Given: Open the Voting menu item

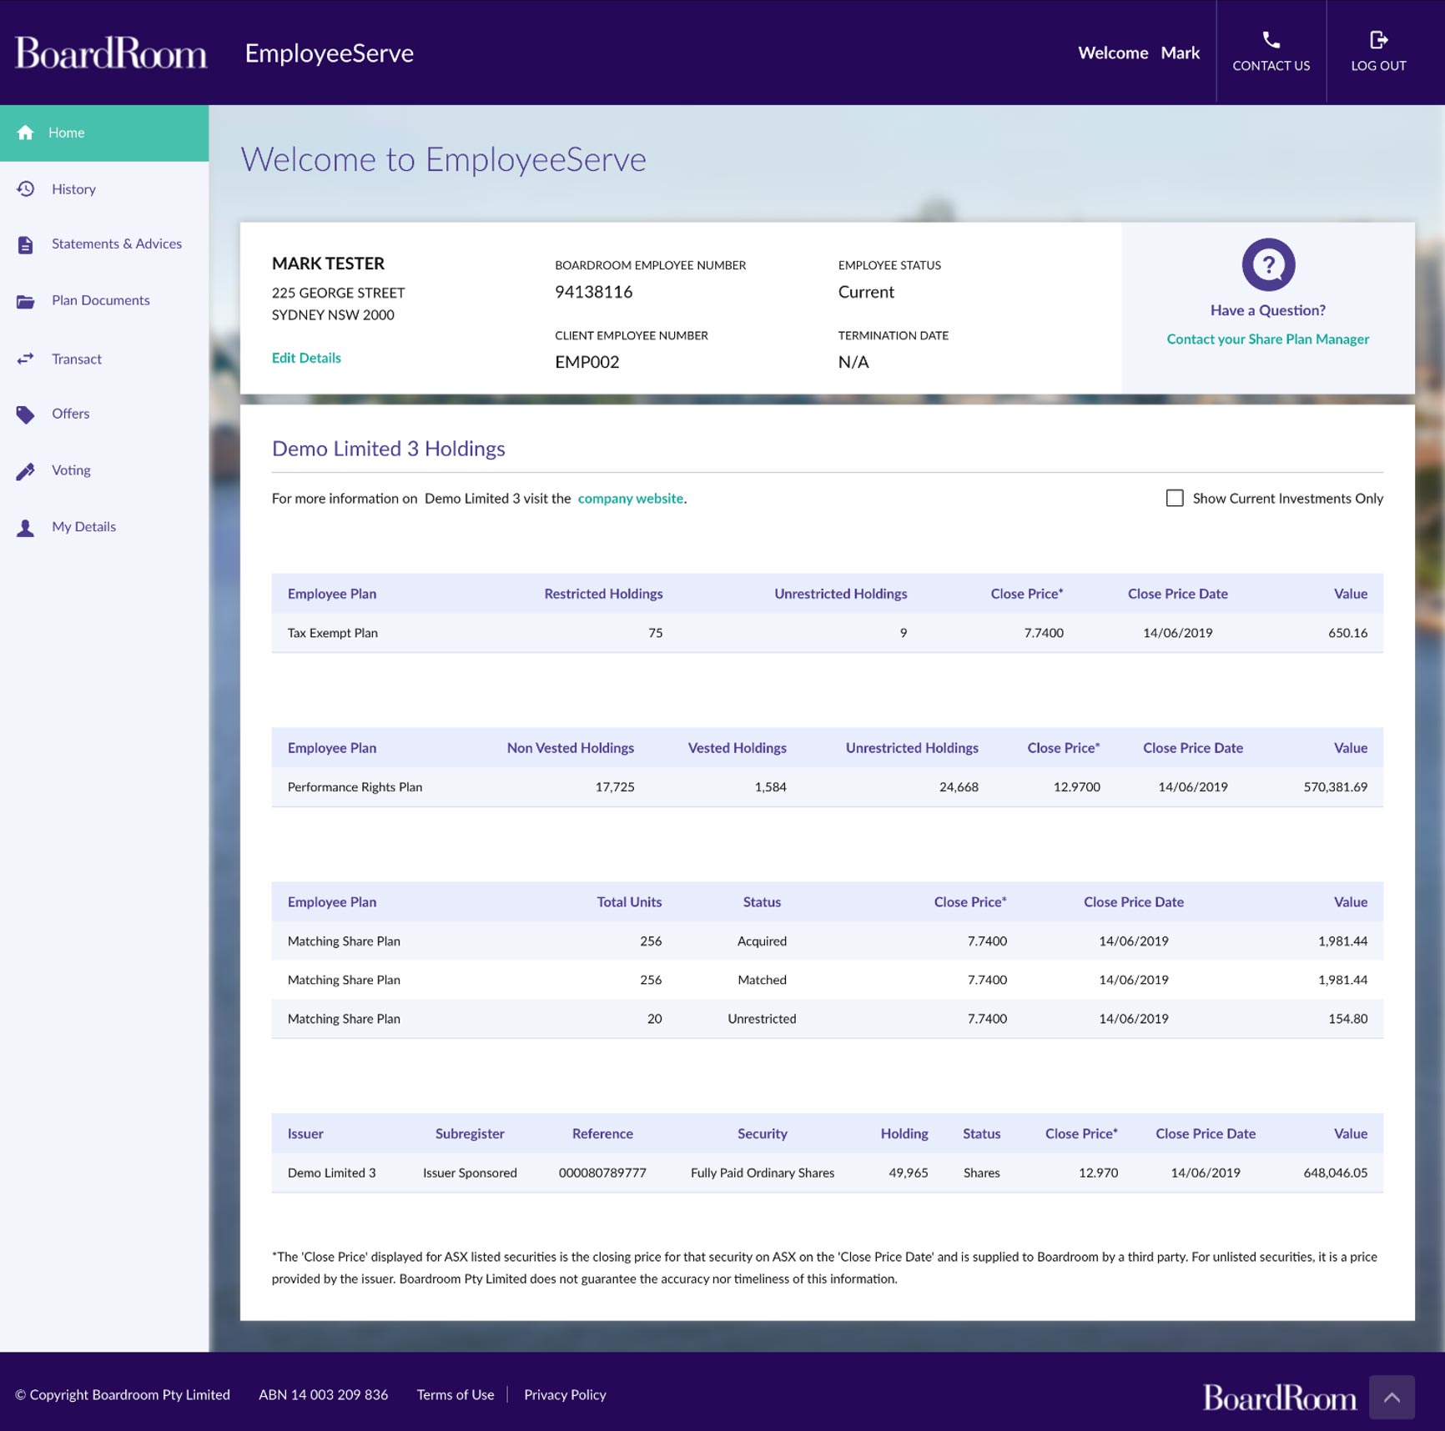Looking at the screenshot, I should pos(104,471).
